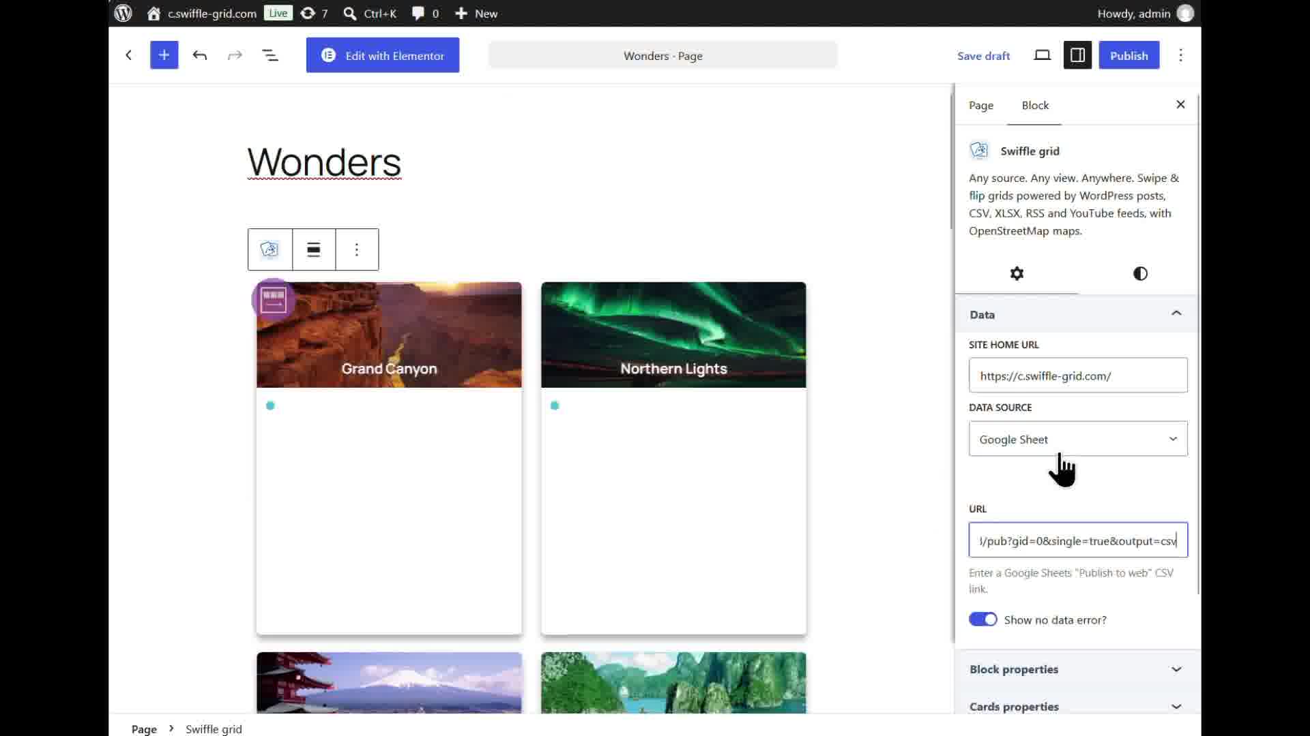The image size is (1310, 736).
Task: Select the Grand Canyon card image
Action: click(389, 335)
